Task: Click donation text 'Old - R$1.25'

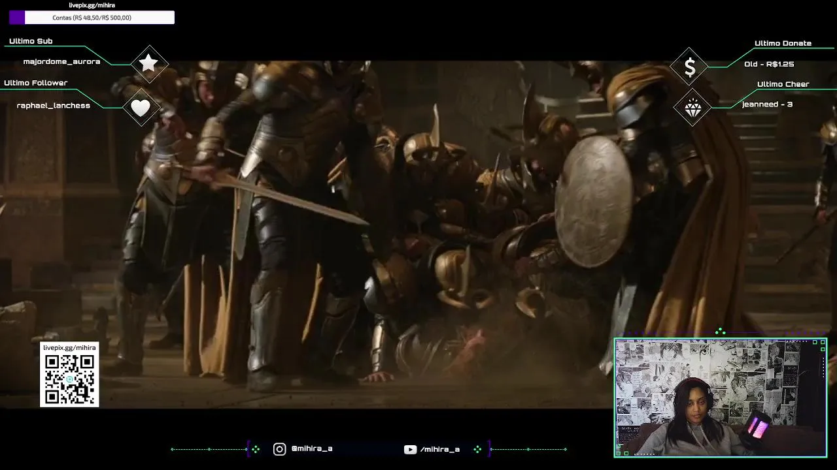Action: [769, 64]
